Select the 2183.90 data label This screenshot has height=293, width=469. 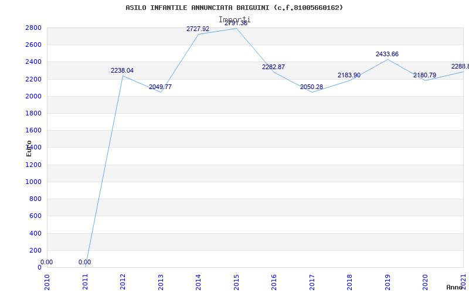coord(349,76)
